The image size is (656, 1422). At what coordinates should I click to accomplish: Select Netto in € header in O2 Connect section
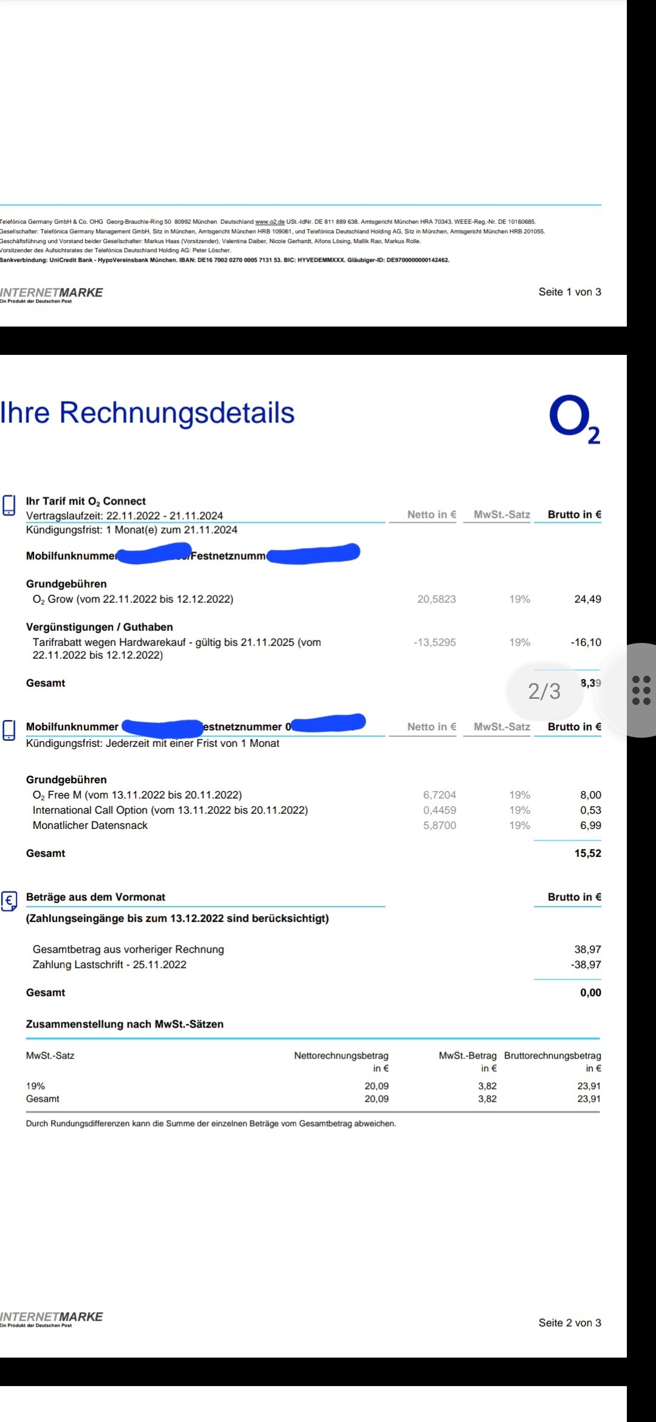click(431, 514)
